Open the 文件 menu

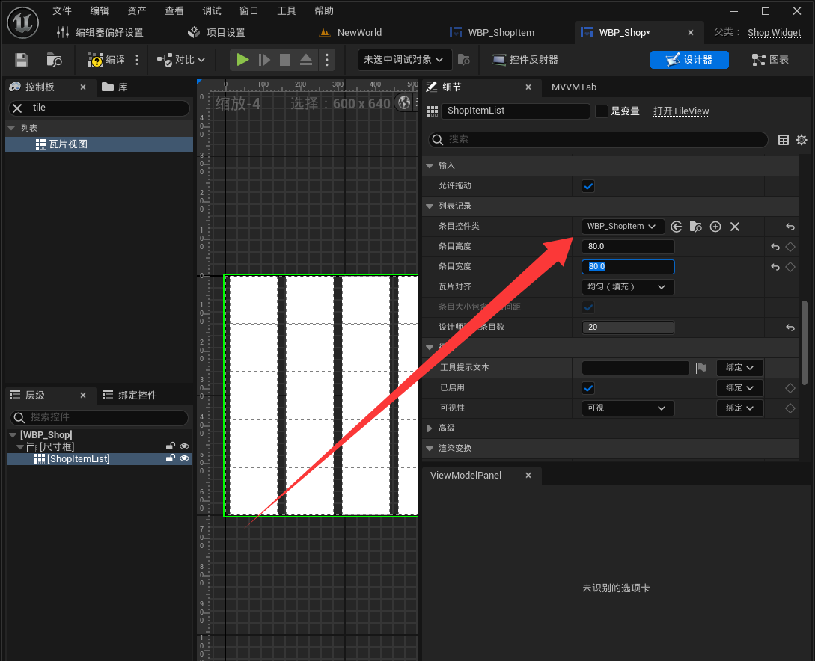(62, 11)
